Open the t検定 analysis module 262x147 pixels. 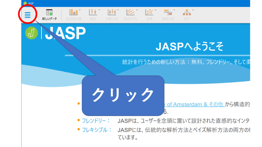(x=93, y=15)
